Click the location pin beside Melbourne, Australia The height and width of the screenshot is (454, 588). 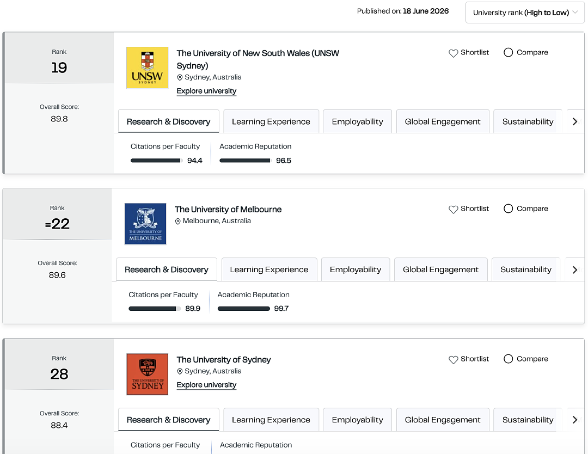177,221
